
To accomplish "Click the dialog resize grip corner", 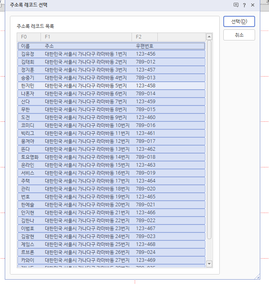I will [257, 277].
